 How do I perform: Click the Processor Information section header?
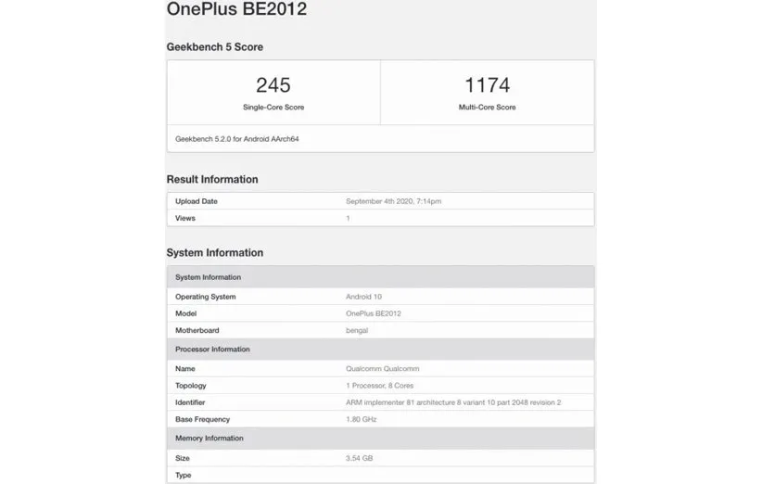(212, 350)
